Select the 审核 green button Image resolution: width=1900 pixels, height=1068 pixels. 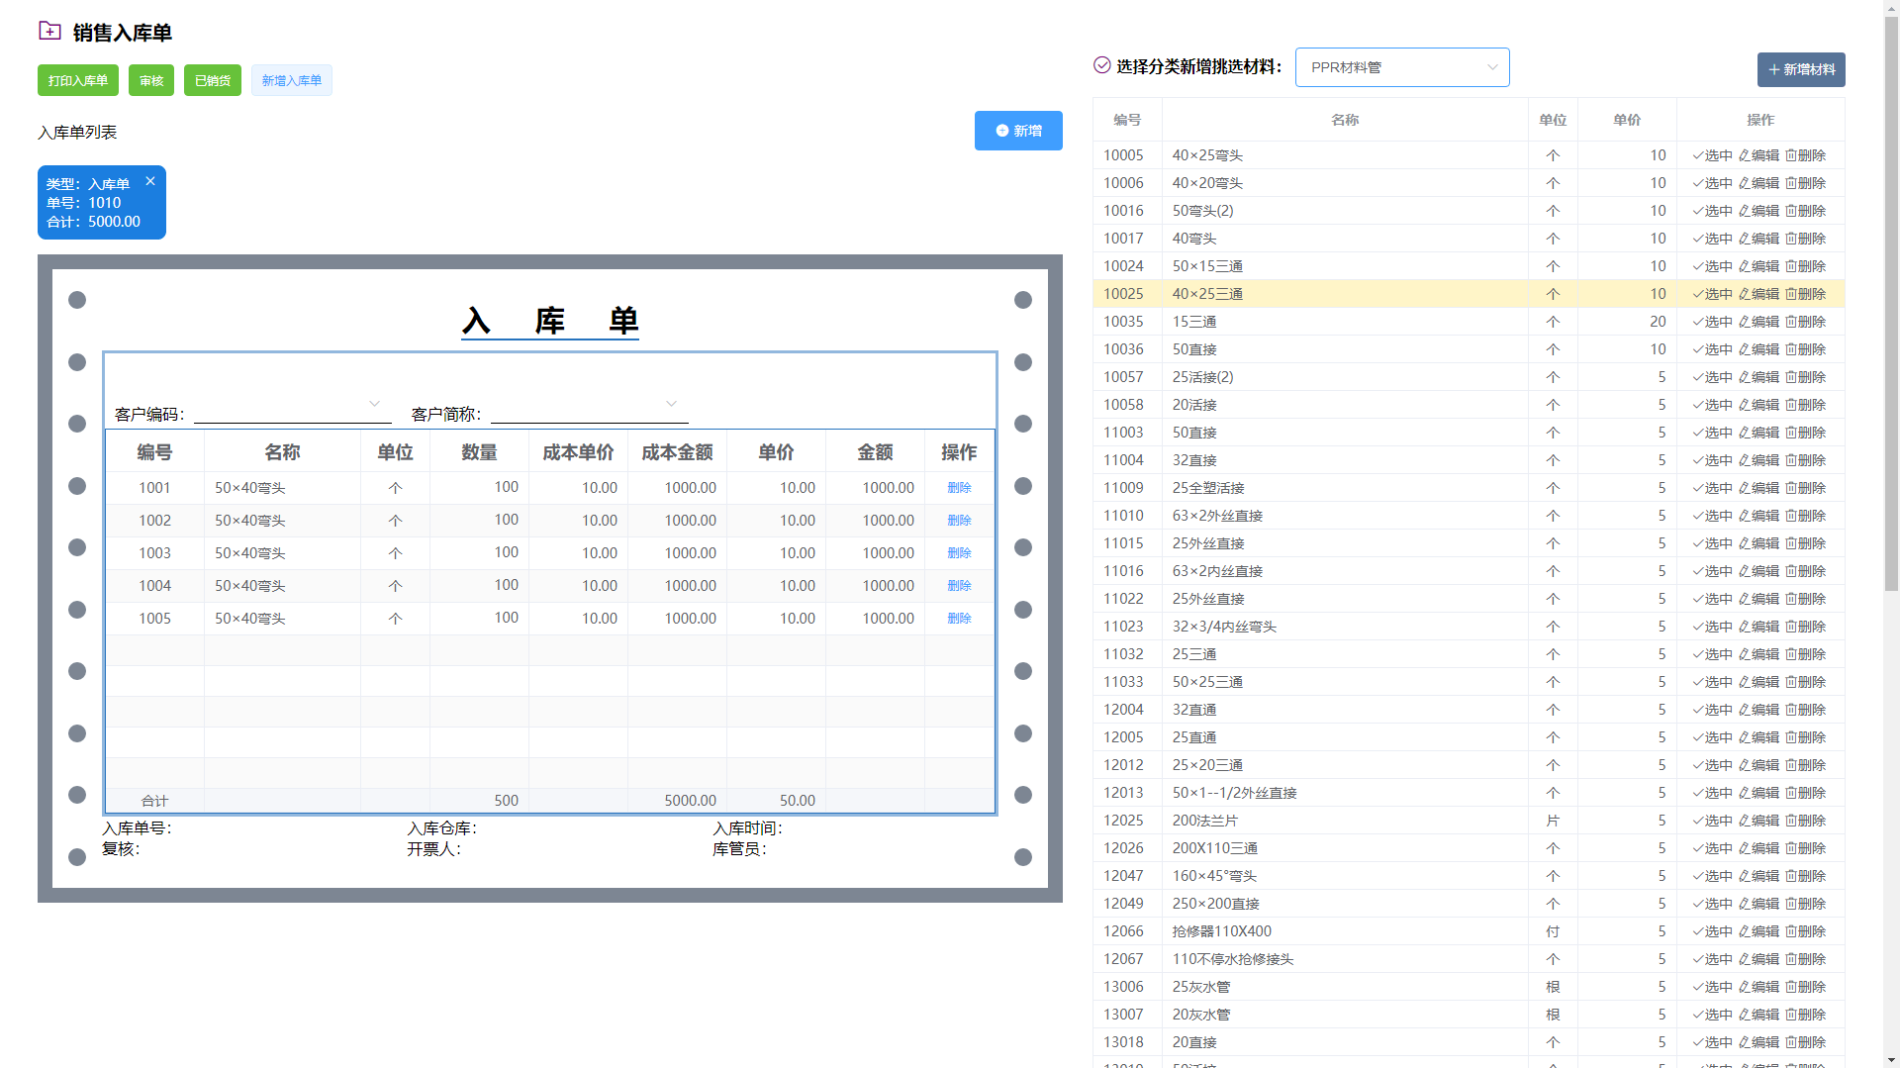pyautogui.click(x=151, y=80)
